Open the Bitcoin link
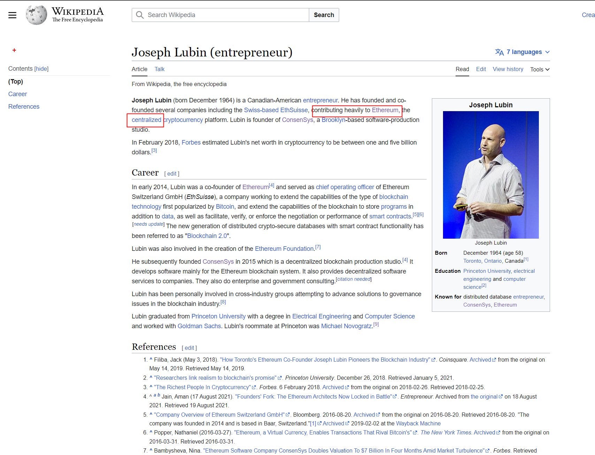595x455 pixels. coord(225,207)
